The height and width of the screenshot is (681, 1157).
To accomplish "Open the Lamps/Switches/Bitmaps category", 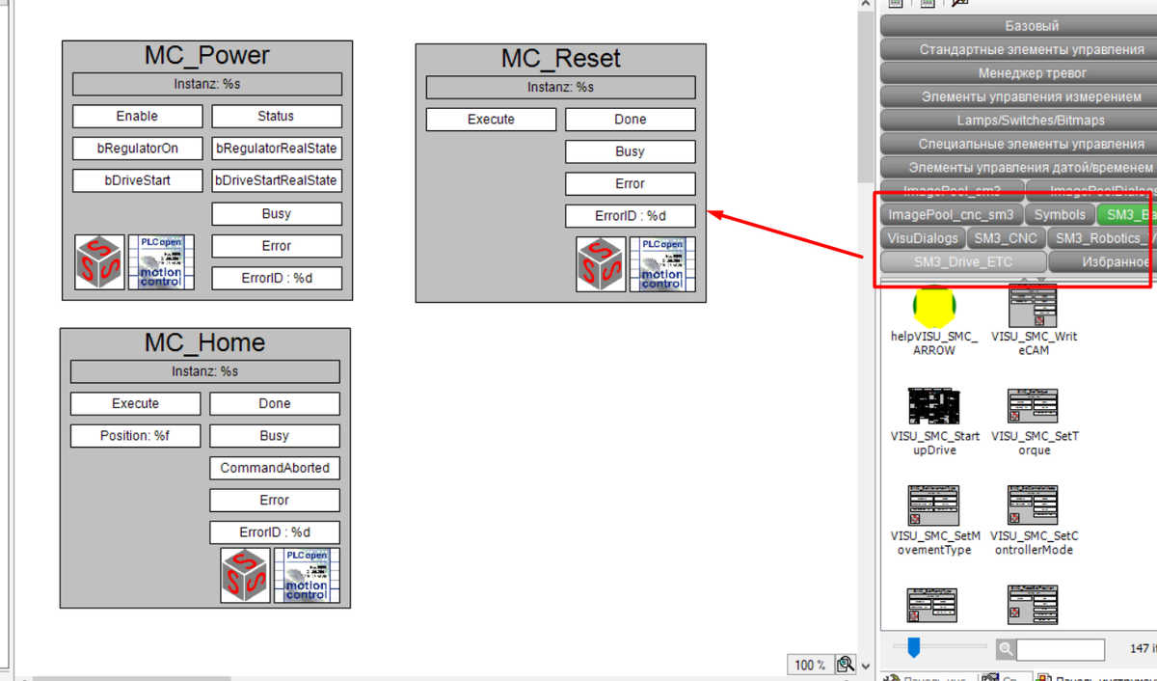I will click(x=1018, y=121).
